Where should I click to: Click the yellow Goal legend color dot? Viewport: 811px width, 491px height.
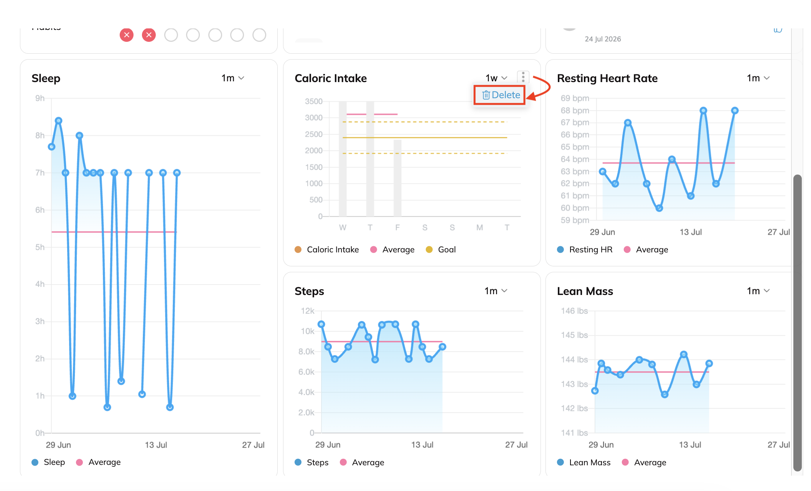(x=429, y=250)
